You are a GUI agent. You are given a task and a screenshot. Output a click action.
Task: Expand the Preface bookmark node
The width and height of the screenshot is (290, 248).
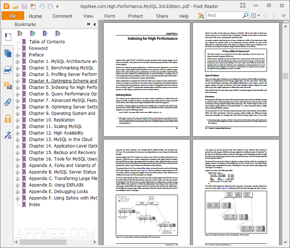point(17,55)
